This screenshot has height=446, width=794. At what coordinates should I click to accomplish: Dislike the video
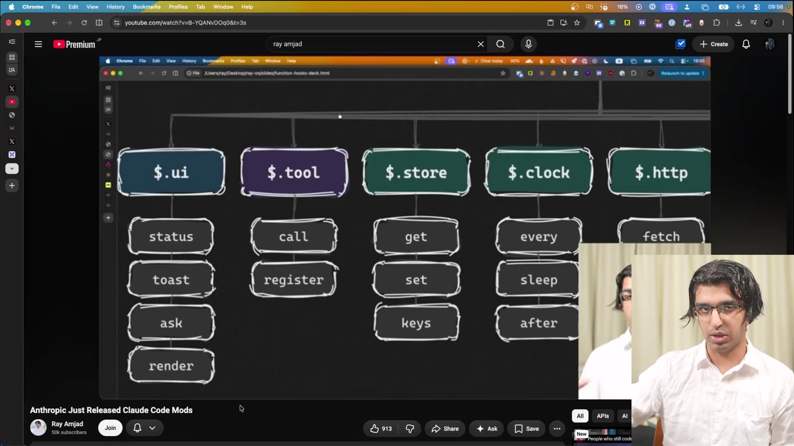point(410,429)
